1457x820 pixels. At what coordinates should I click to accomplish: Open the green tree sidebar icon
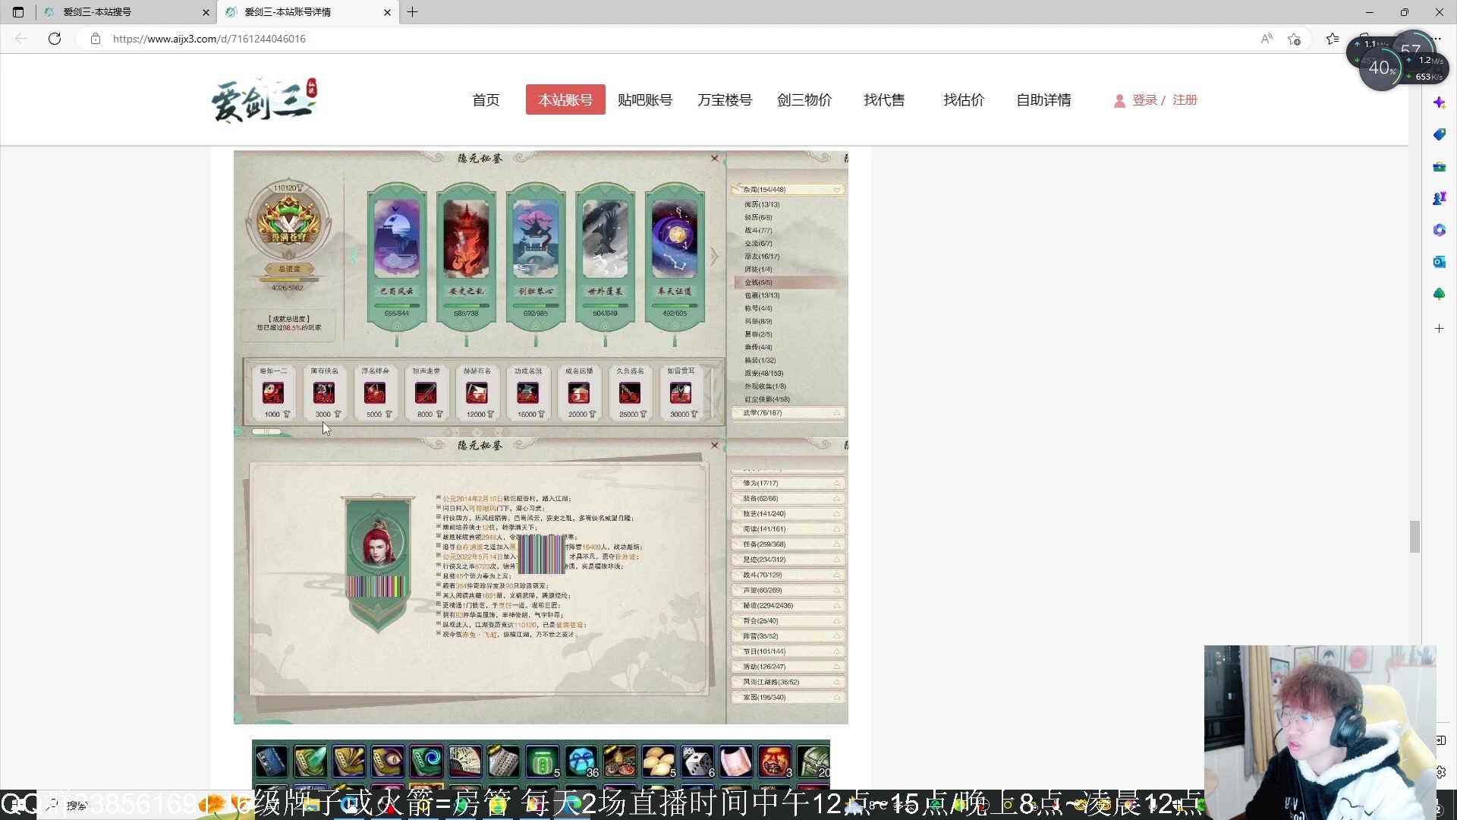(1440, 294)
